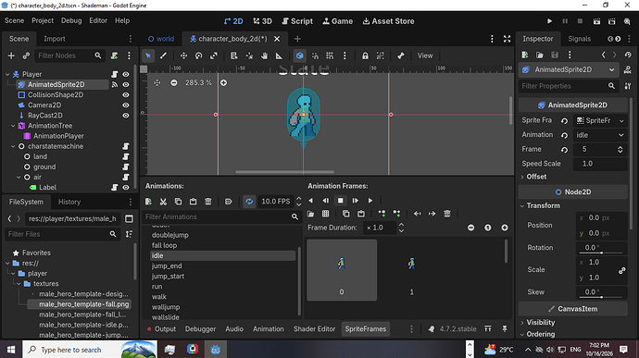The image size is (639, 358).
Task: Open the Animation dropdown showing idle
Action: [600, 135]
